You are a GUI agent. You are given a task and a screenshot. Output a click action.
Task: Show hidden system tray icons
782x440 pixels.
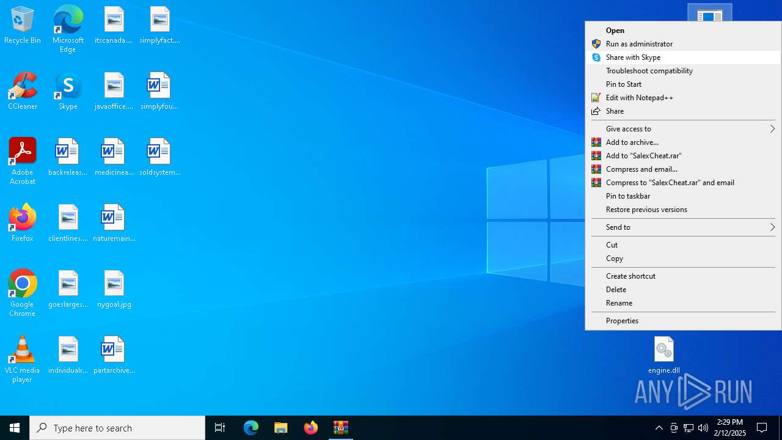point(659,428)
